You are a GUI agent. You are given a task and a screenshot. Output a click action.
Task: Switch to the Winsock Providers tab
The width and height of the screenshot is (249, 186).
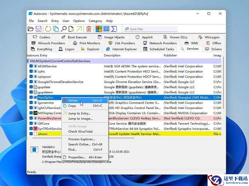(x=48, y=43)
